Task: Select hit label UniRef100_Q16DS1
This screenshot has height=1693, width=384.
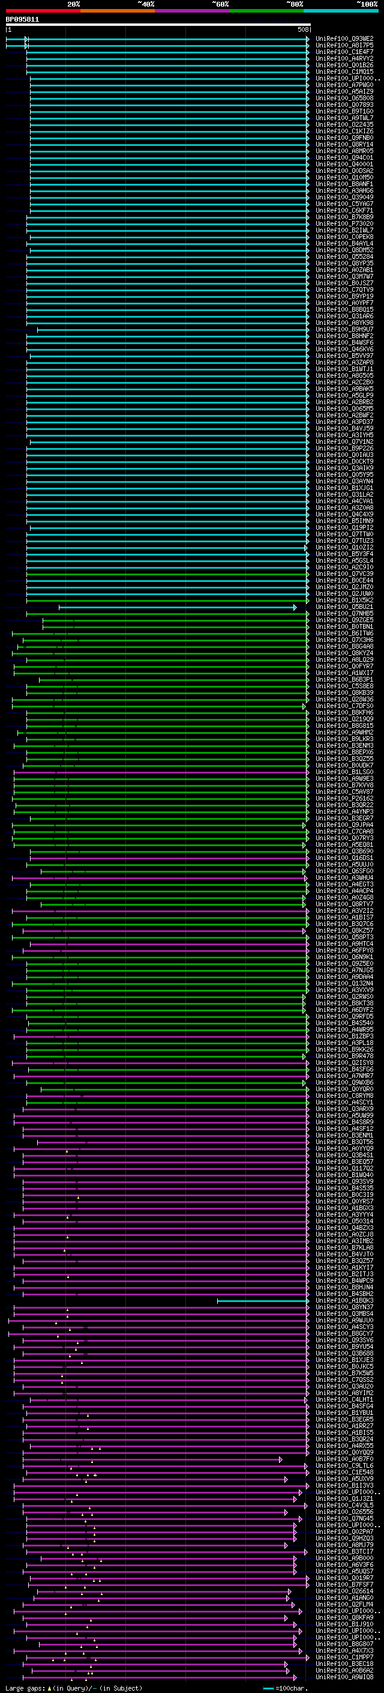Action: pyautogui.click(x=344, y=858)
